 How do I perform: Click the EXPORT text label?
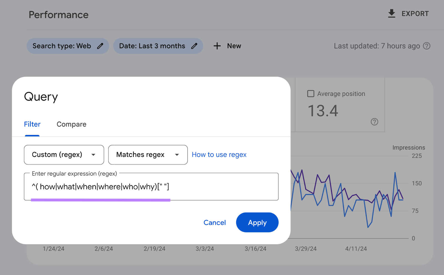click(415, 13)
